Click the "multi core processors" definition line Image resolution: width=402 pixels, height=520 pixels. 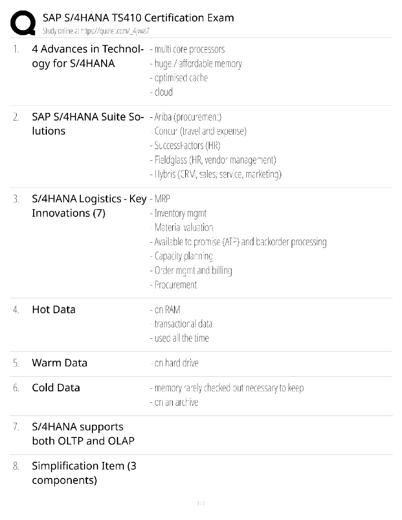[189, 49]
